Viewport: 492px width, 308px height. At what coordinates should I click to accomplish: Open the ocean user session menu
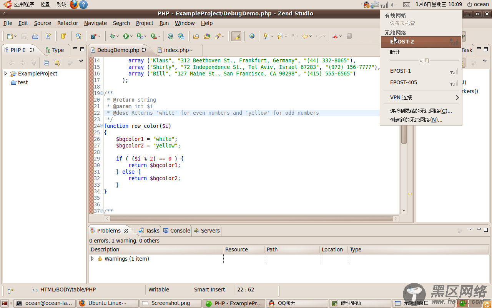tap(478, 5)
